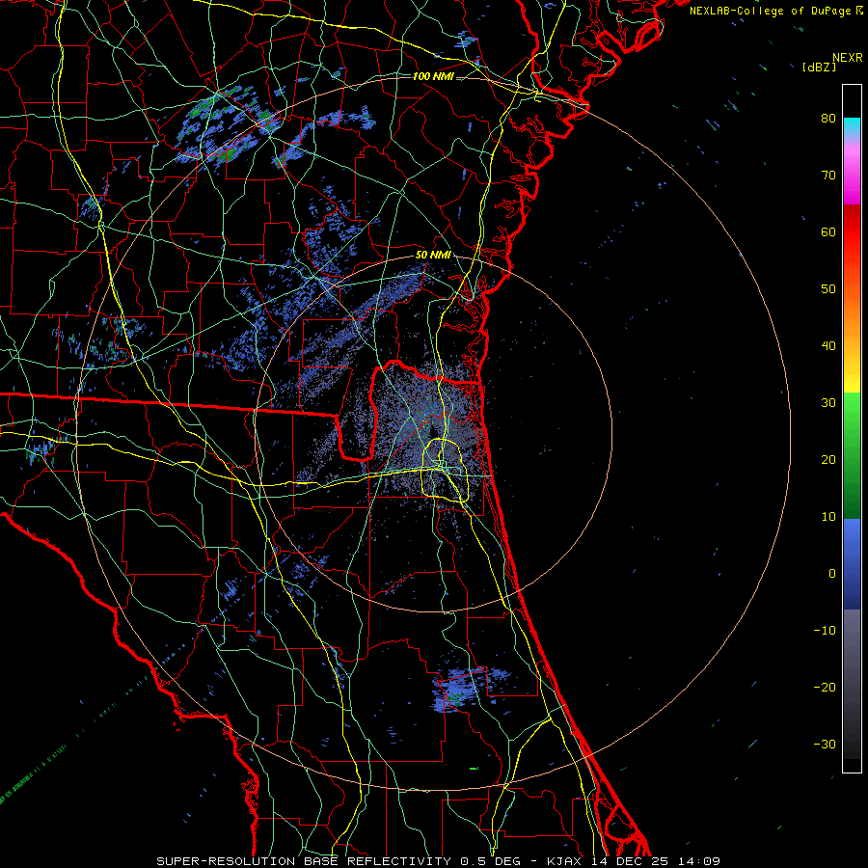Click the Super-Resolution Base Reflectivity caption
Screen dimensions: 868x868
click(439, 861)
